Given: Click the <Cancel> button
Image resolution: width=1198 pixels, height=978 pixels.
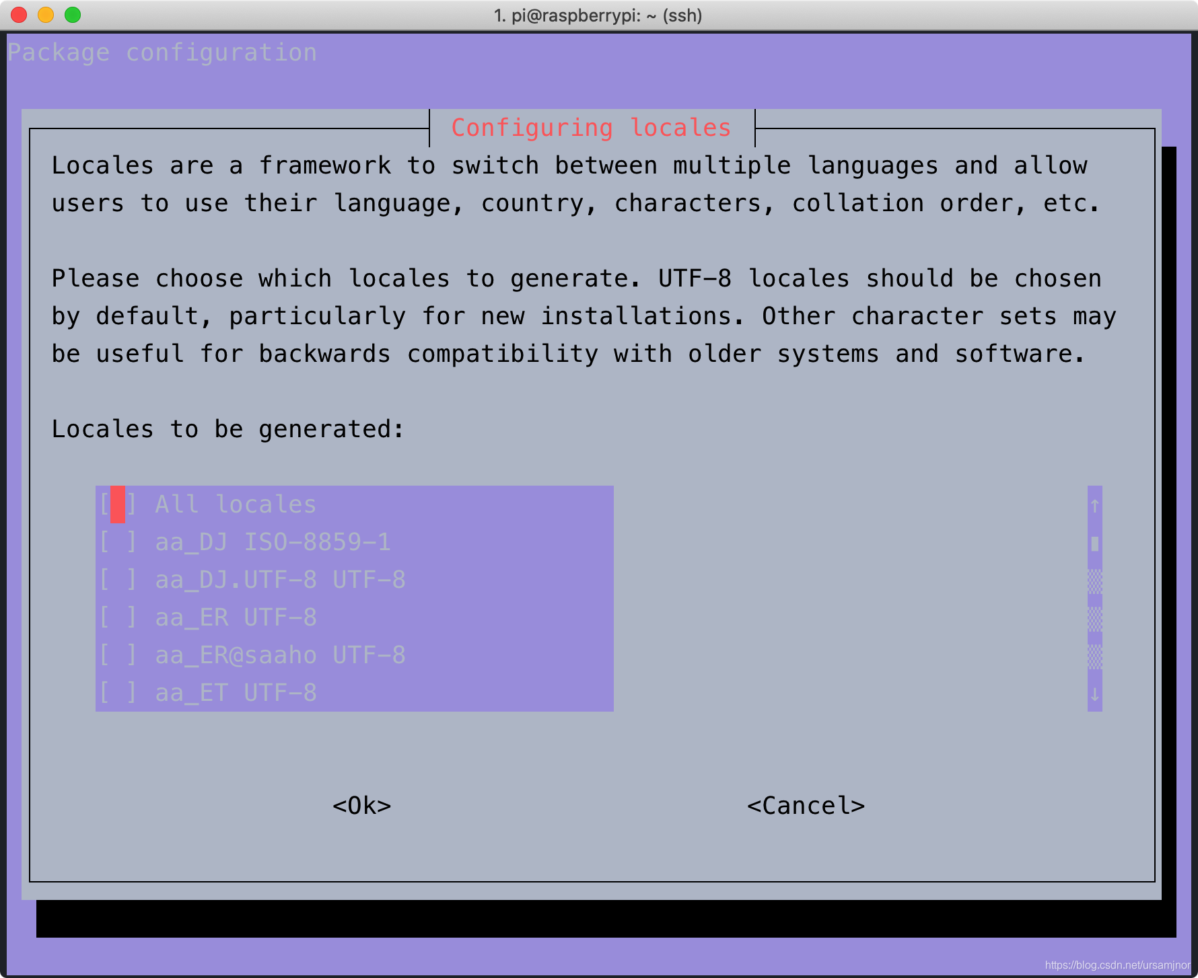Looking at the screenshot, I should point(806,806).
